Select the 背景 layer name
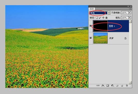Image resolution: width=138 pixels, height=94 pixels. (x=111, y=38)
